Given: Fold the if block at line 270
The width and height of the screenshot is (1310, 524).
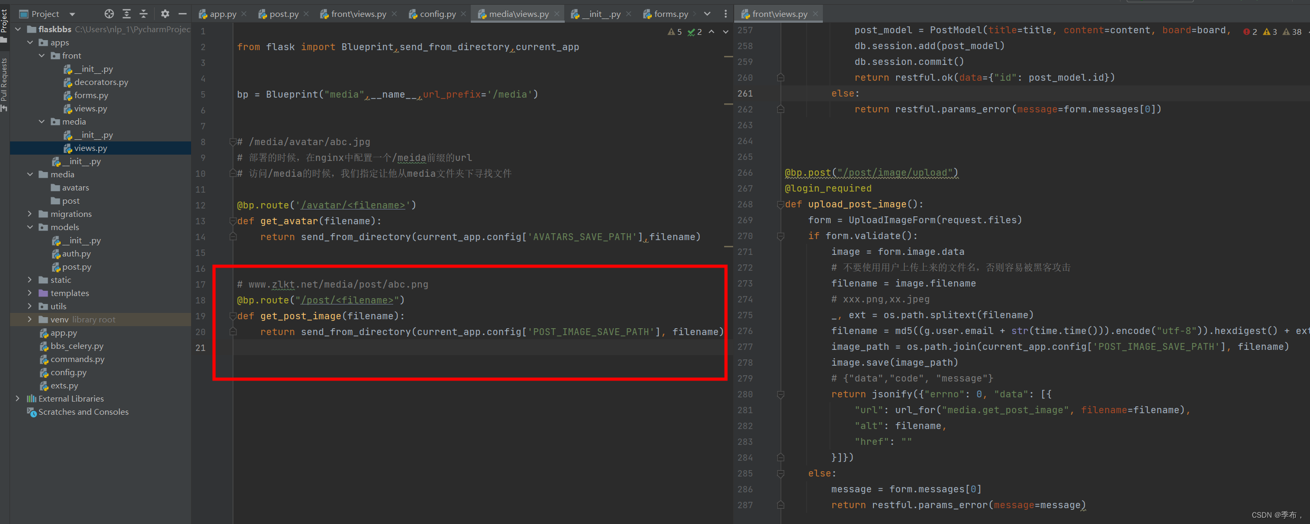Looking at the screenshot, I should [x=781, y=236].
